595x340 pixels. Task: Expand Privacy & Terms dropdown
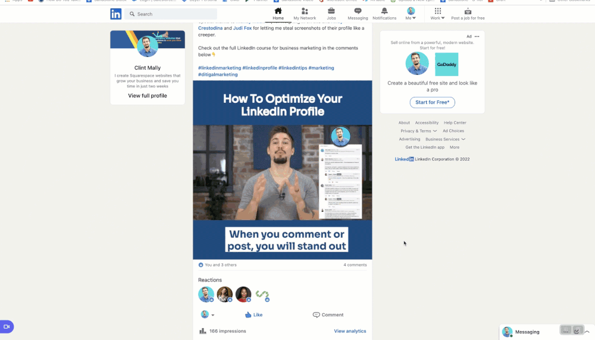[x=418, y=131]
